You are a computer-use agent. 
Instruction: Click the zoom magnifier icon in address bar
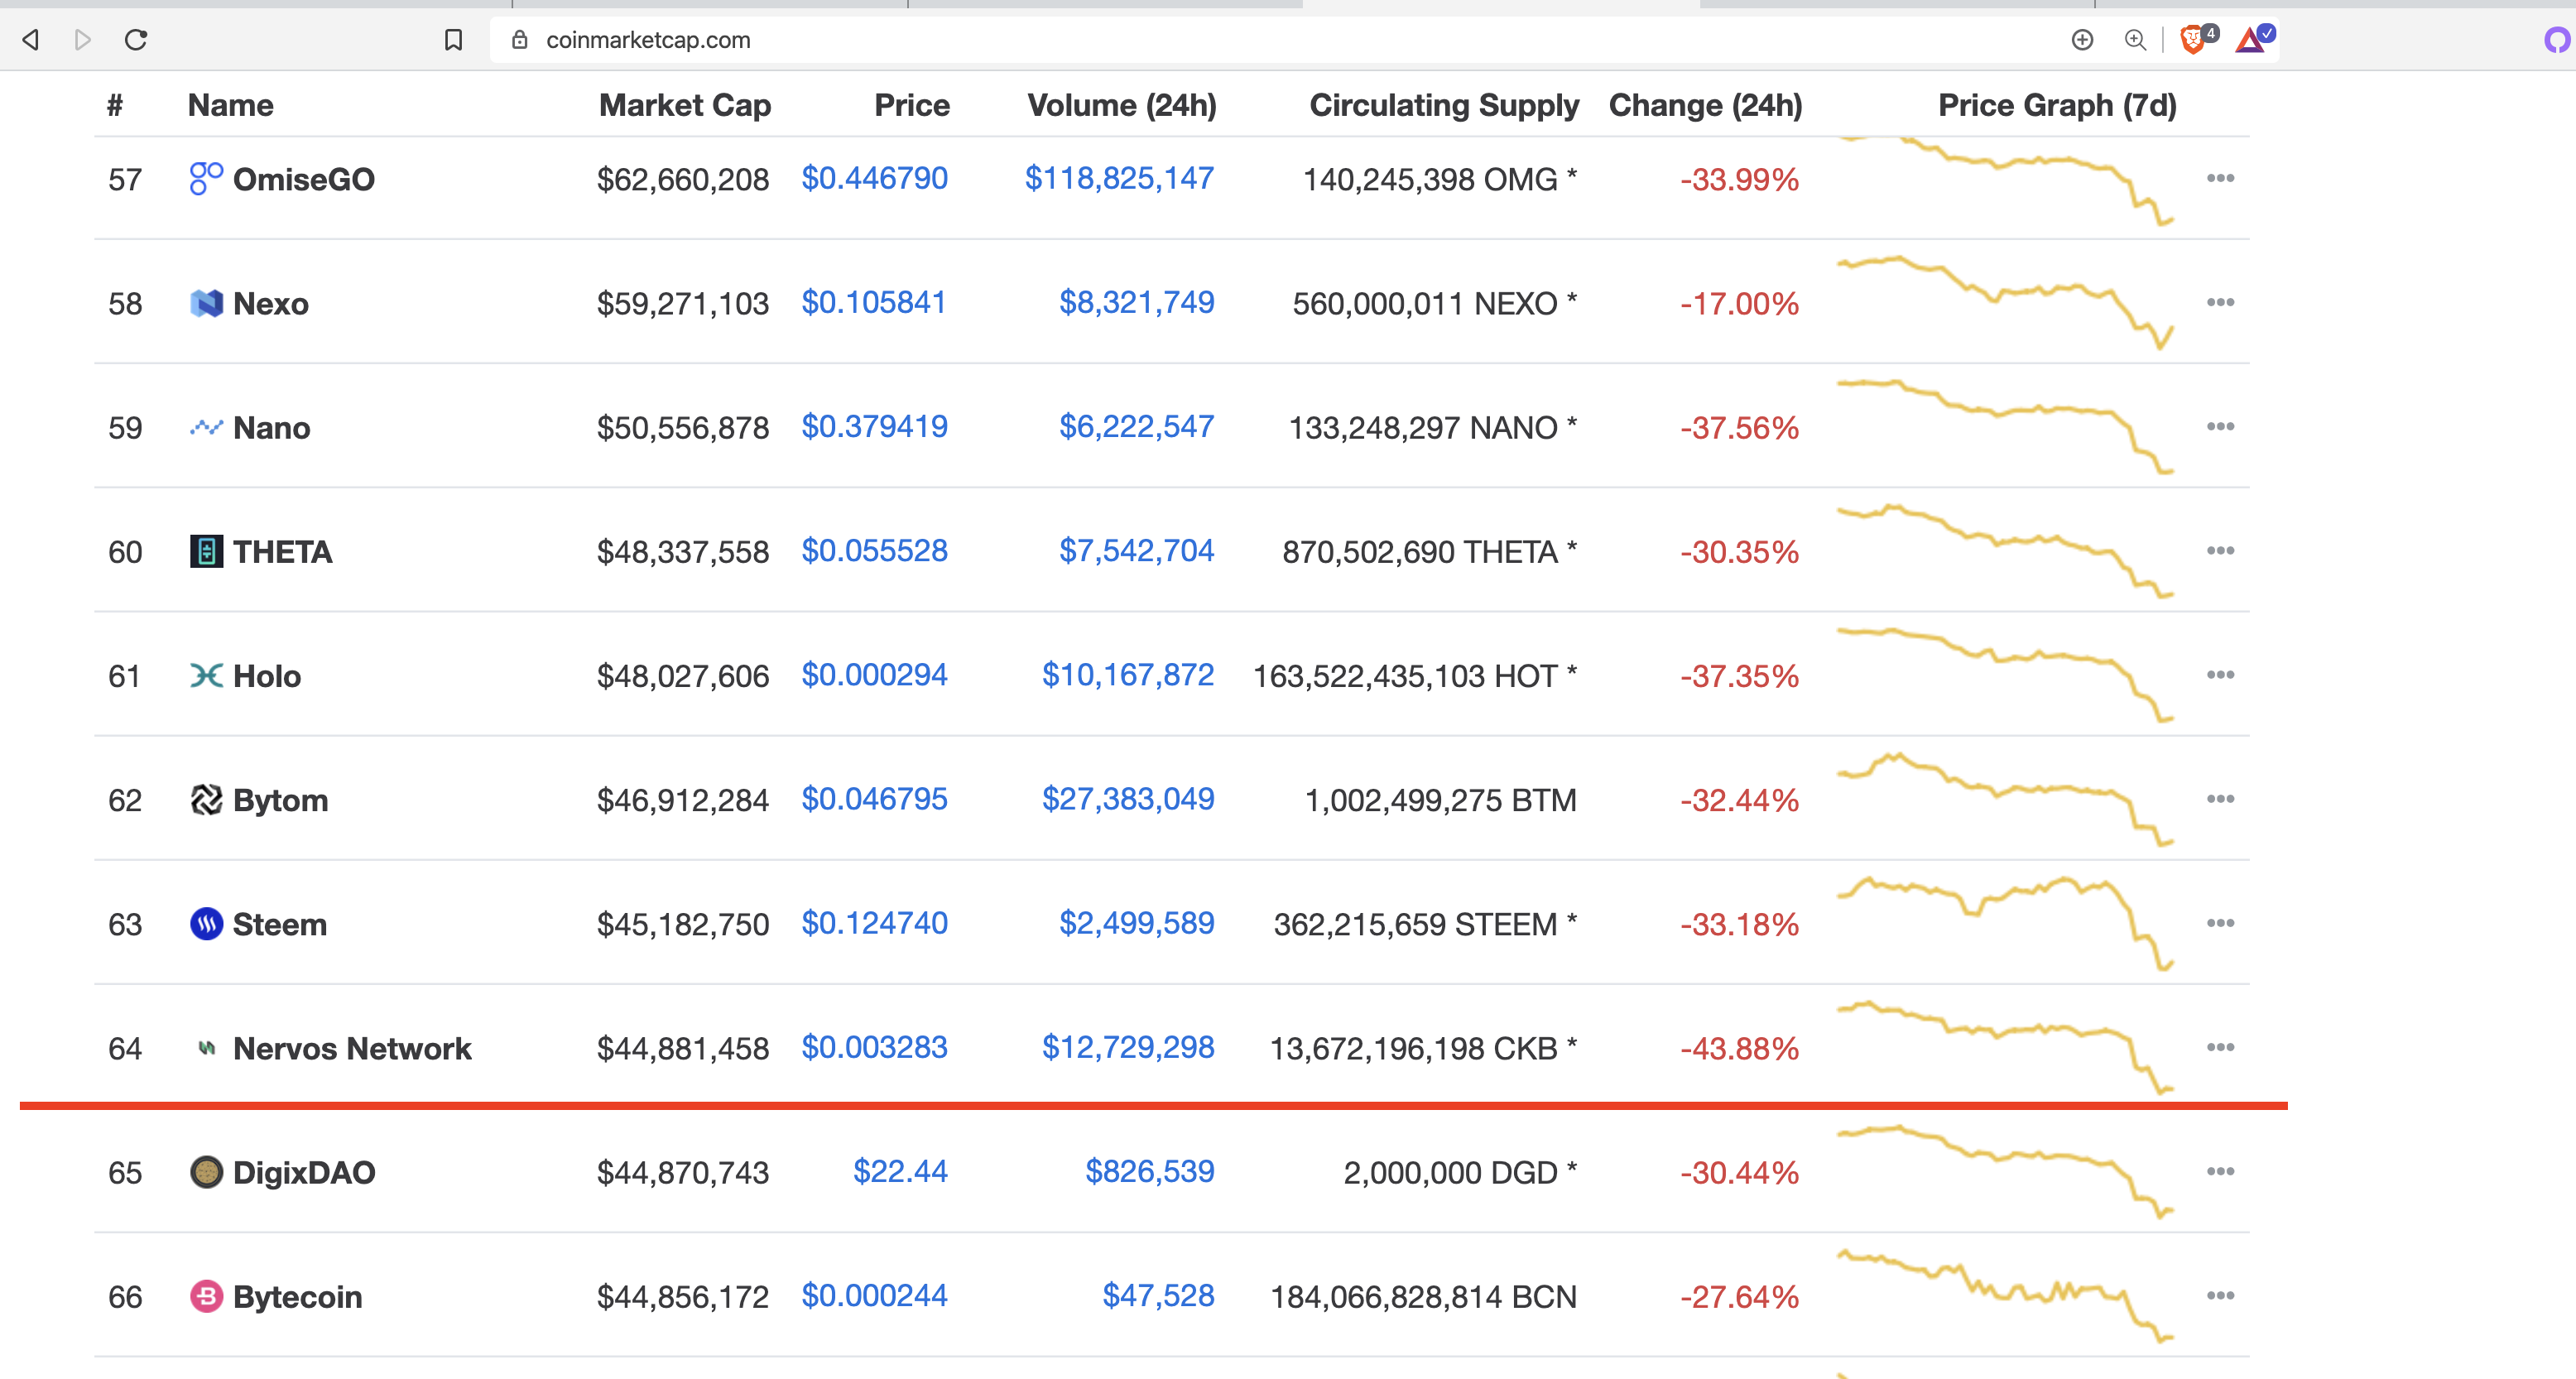click(x=2135, y=40)
